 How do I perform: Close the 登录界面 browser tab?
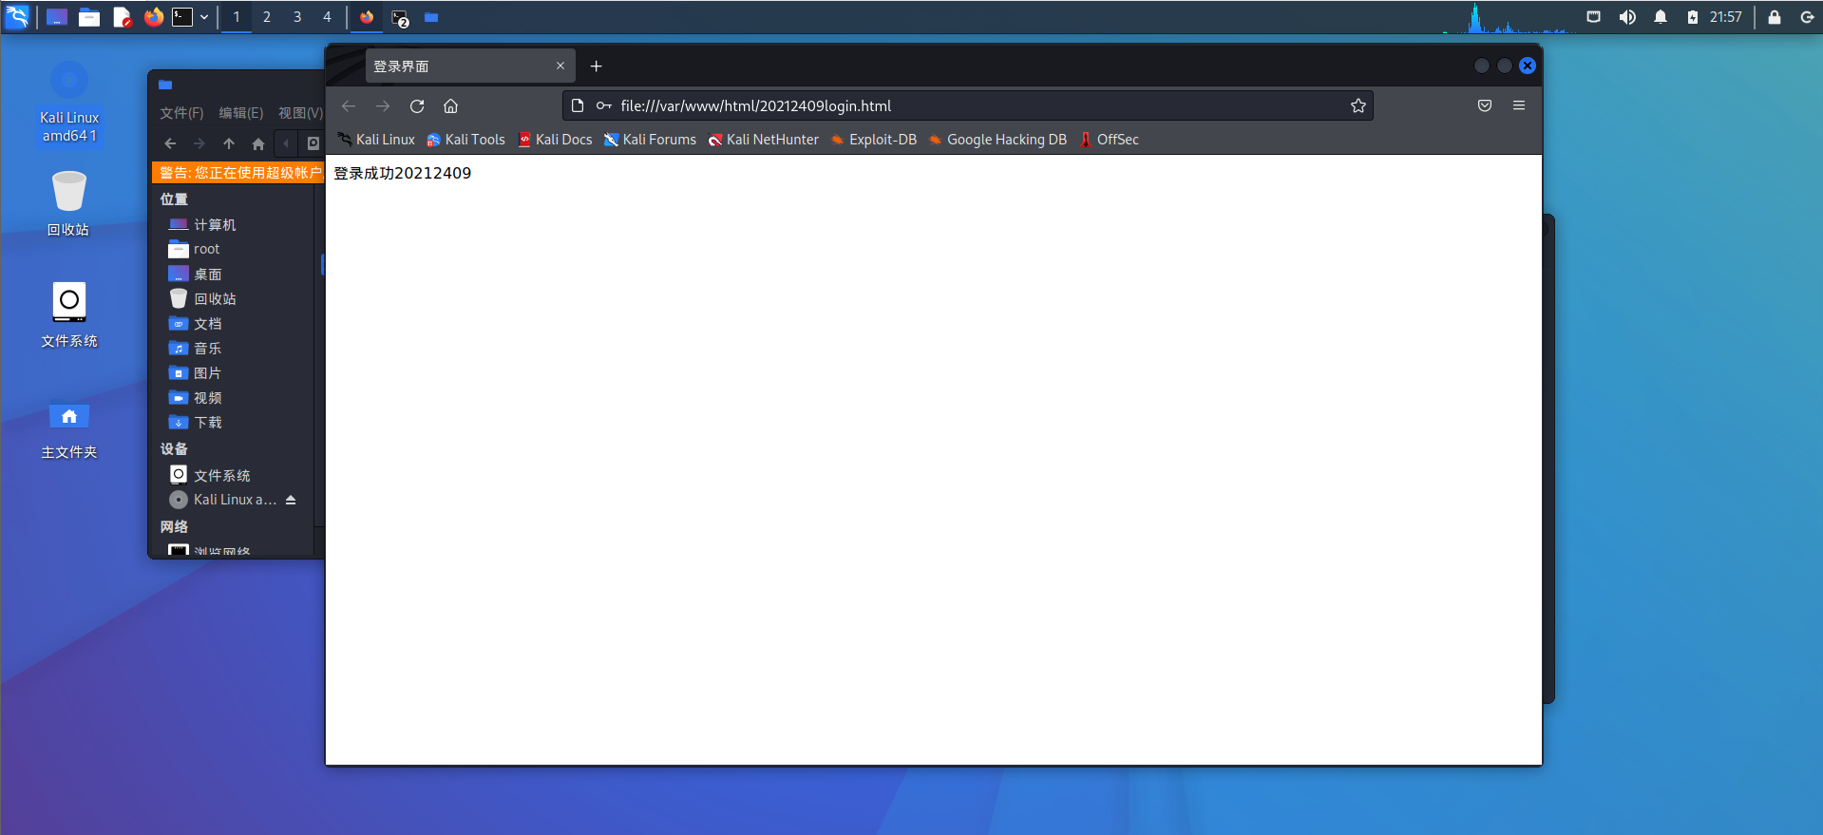pyautogui.click(x=560, y=66)
